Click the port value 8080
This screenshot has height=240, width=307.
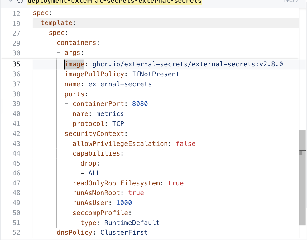140,104
